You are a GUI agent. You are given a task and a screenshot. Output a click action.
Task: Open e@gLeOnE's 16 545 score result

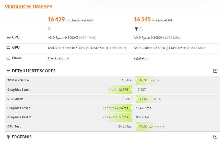(142, 19)
